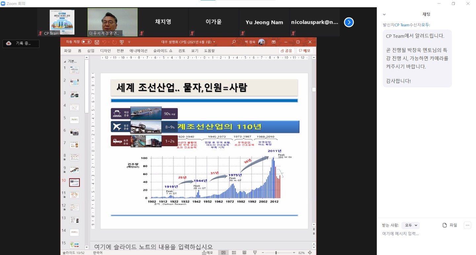Click the Redo icon in PowerPoint toolbar
Screen dimensions: 476x255
114,42
